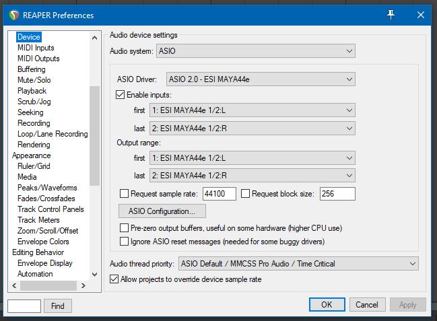Enable Pre-zero output buffers option
437x321 pixels.
(x=124, y=228)
